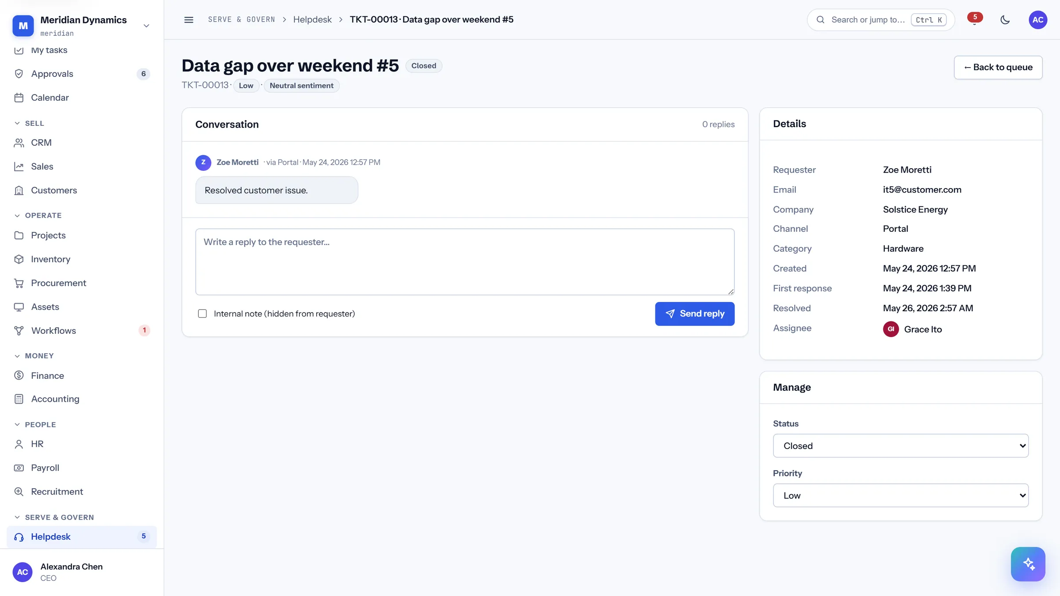Image resolution: width=1060 pixels, height=596 pixels.
Task: Click the Sales chart icon
Action: coord(19,166)
